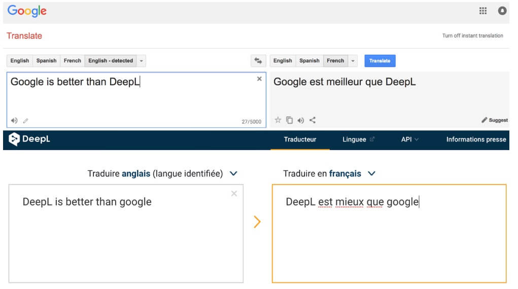Image resolution: width=518 pixels, height=289 pixels.
Task: Expand the API menu in DeepL
Action: click(410, 139)
